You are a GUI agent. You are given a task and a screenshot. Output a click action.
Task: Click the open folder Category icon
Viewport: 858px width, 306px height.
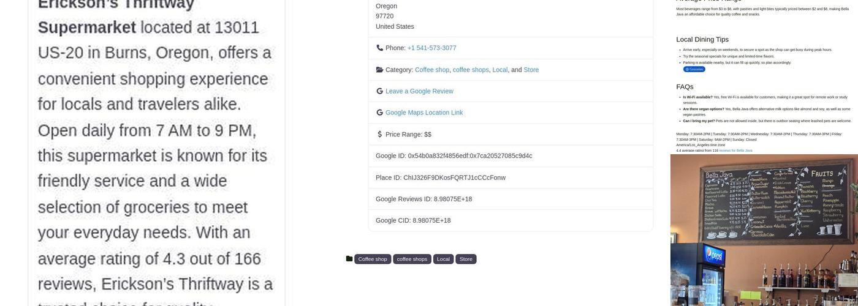(x=380, y=70)
